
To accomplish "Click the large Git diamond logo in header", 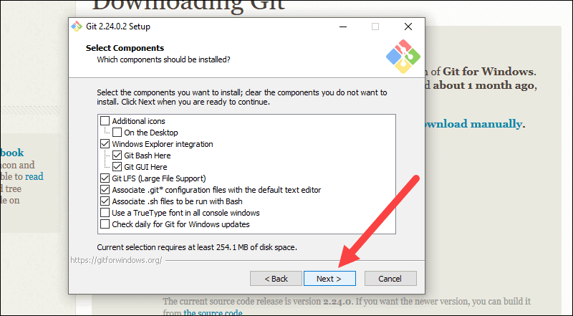I will point(403,57).
